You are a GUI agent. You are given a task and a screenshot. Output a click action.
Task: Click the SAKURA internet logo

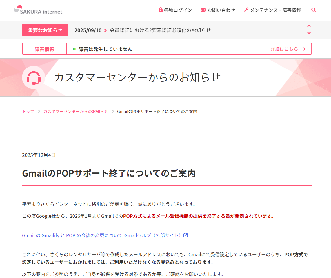coord(38,10)
